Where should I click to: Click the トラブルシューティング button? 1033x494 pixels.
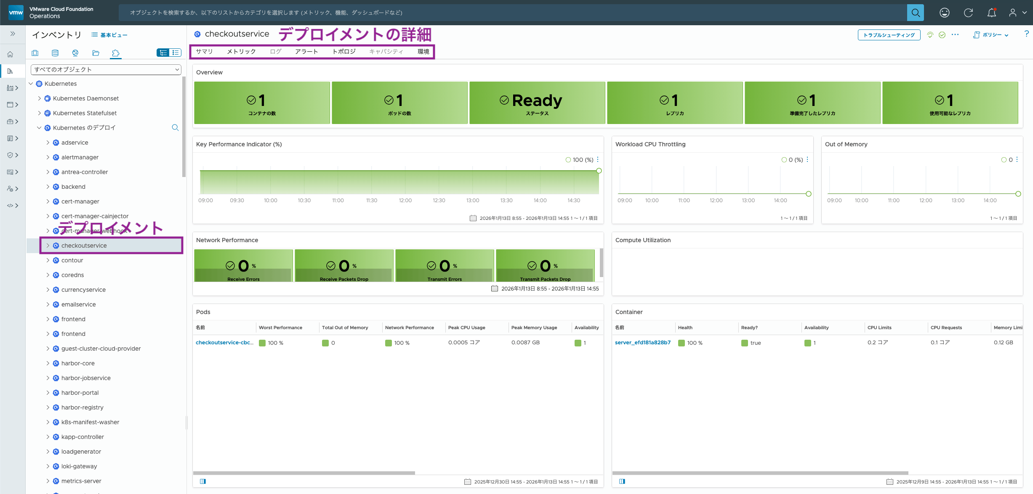[x=889, y=35]
